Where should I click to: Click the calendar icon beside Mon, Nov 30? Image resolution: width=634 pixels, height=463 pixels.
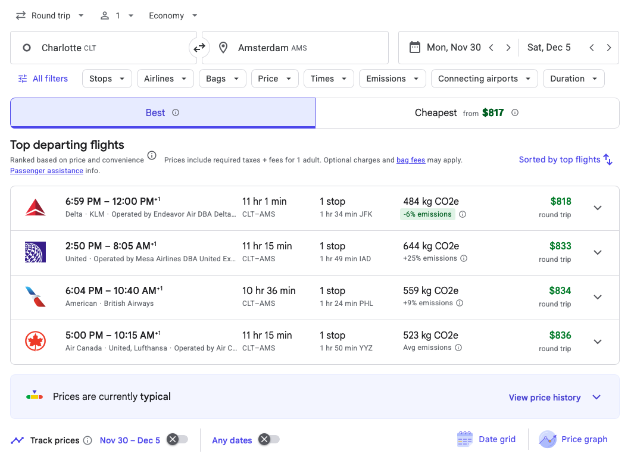[x=415, y=47]
